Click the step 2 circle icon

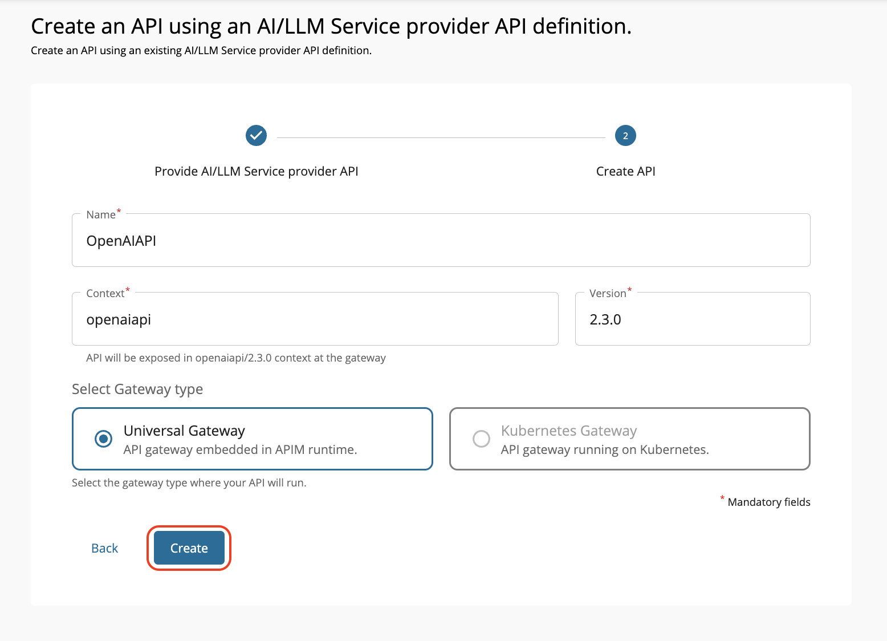click(x=625, y=136)
